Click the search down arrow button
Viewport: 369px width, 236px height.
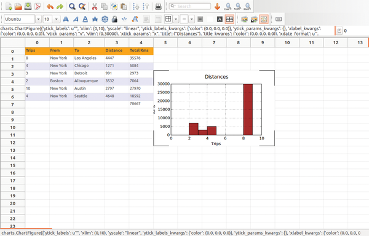pyautogui.click(x=217, y=6)
